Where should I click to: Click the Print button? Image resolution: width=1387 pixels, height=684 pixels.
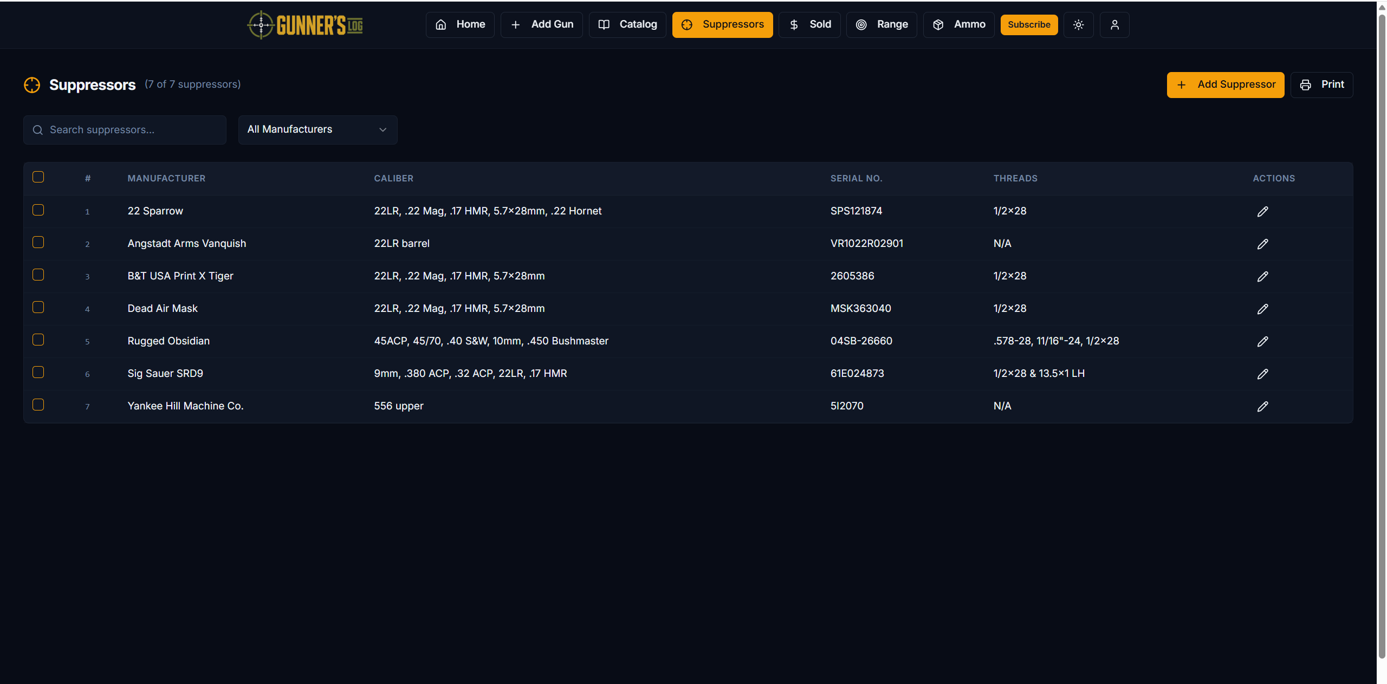point(1321,85)
